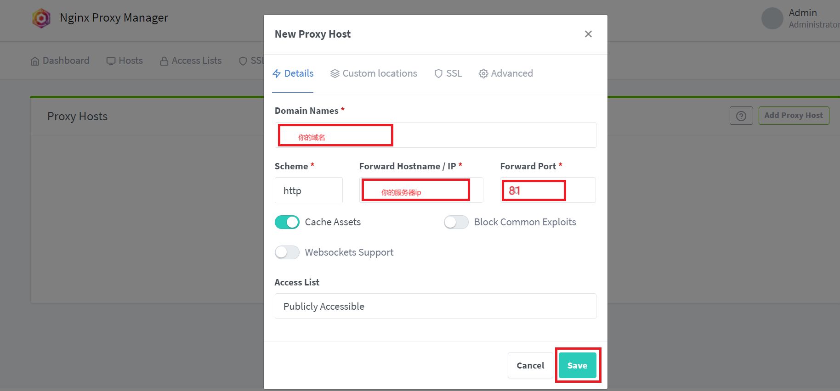This screenshot has height=391, width=840.
Task: Click the help question mark icon
Action: (x=741, y=116)
